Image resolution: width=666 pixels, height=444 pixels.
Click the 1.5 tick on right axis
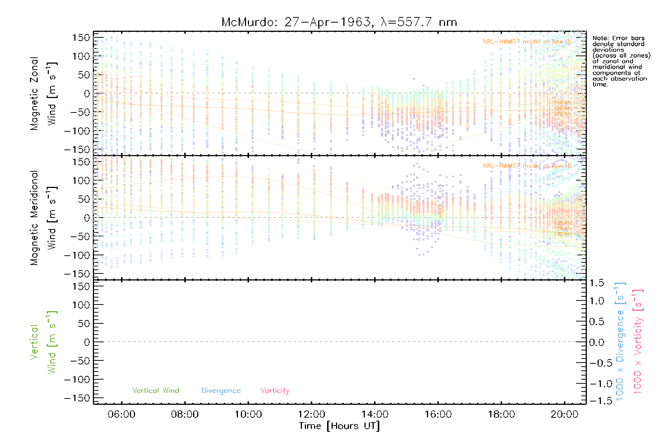(x=596, y=283)
